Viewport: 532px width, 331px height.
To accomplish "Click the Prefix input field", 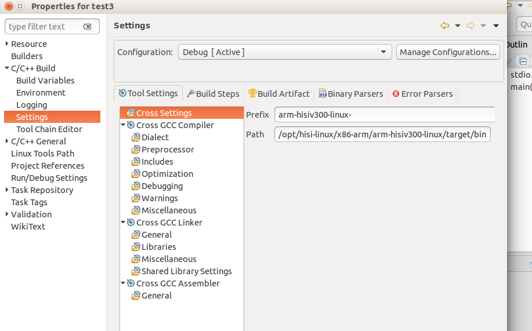I will [385, 115].
